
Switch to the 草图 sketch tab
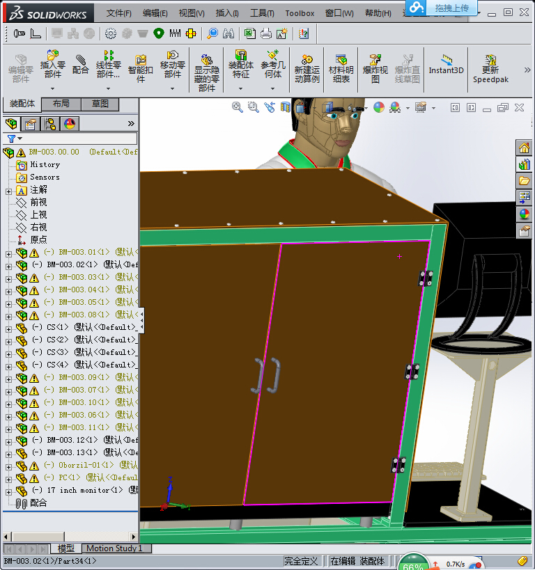(x=100, y=104)
